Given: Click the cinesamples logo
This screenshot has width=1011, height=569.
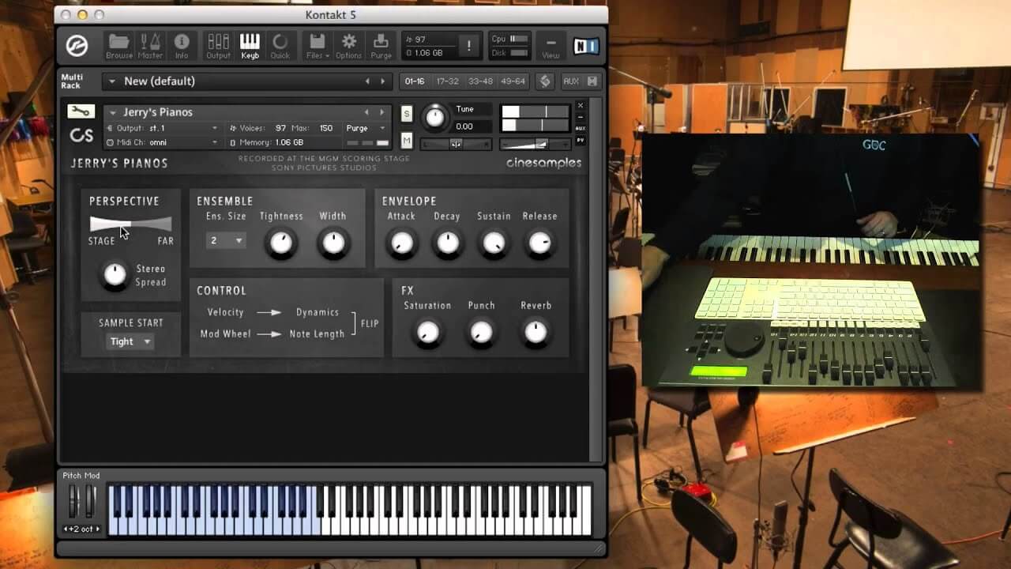Looking at the screenshot, I should coord(543,163).
